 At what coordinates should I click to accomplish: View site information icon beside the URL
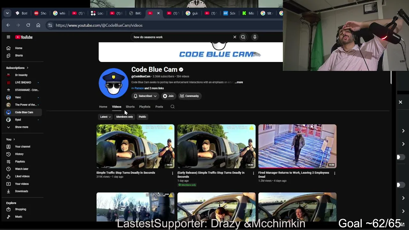coord(50,25)
